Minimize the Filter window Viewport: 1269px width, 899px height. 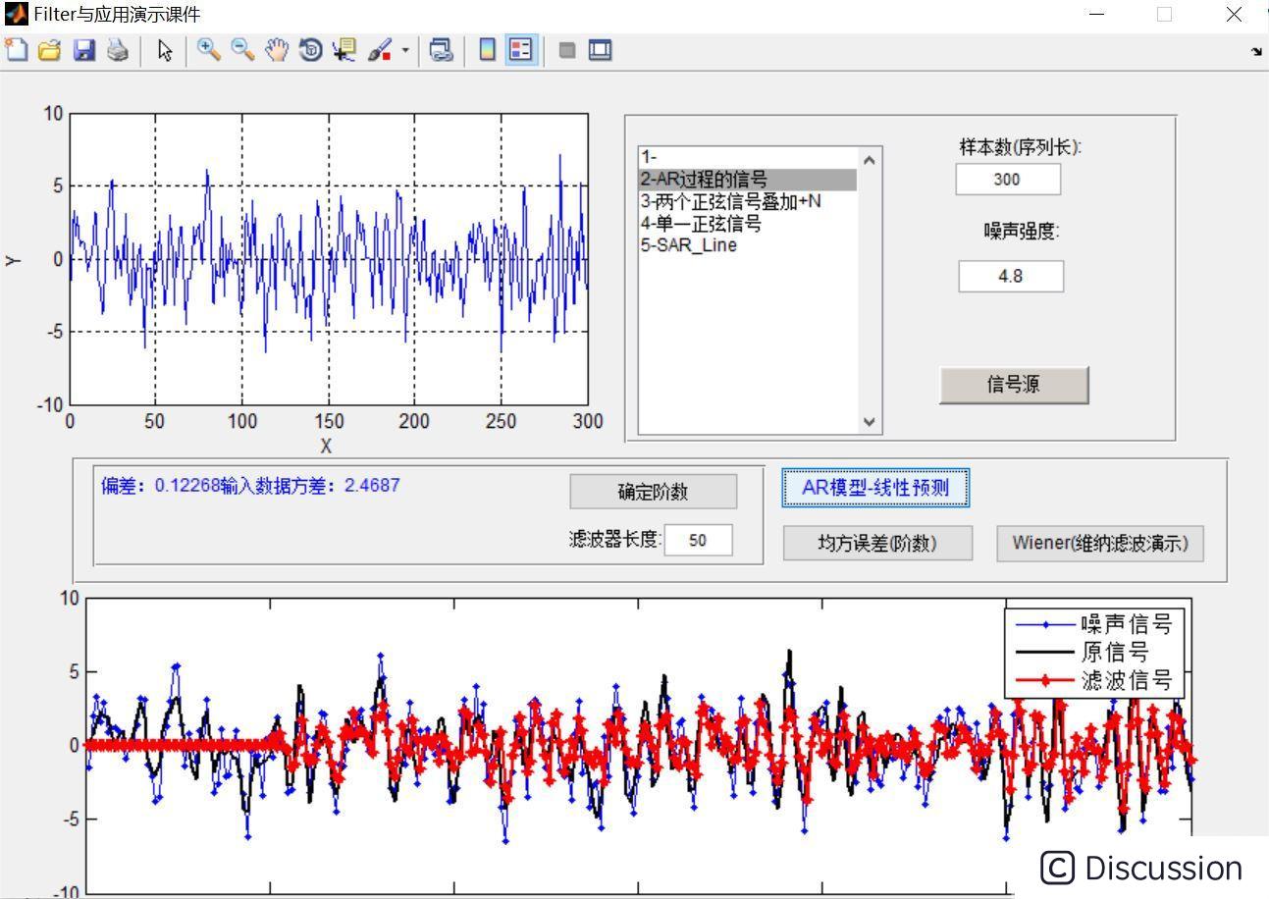[x=1097, y=14]
